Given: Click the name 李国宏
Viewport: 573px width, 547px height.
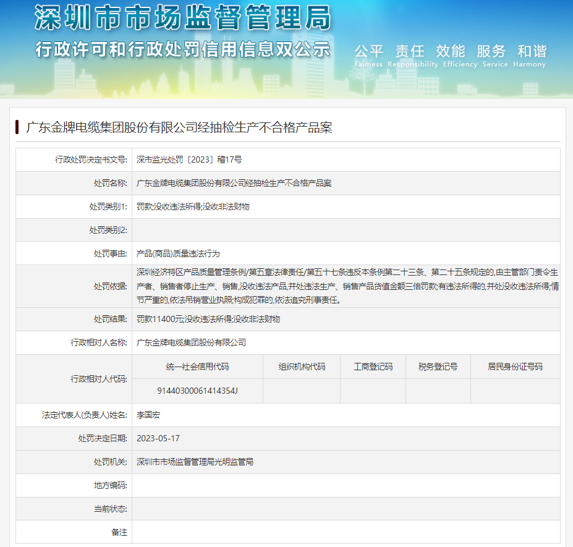Looking at the screenshot, I should pyautogui.click(x=148, y=415).
